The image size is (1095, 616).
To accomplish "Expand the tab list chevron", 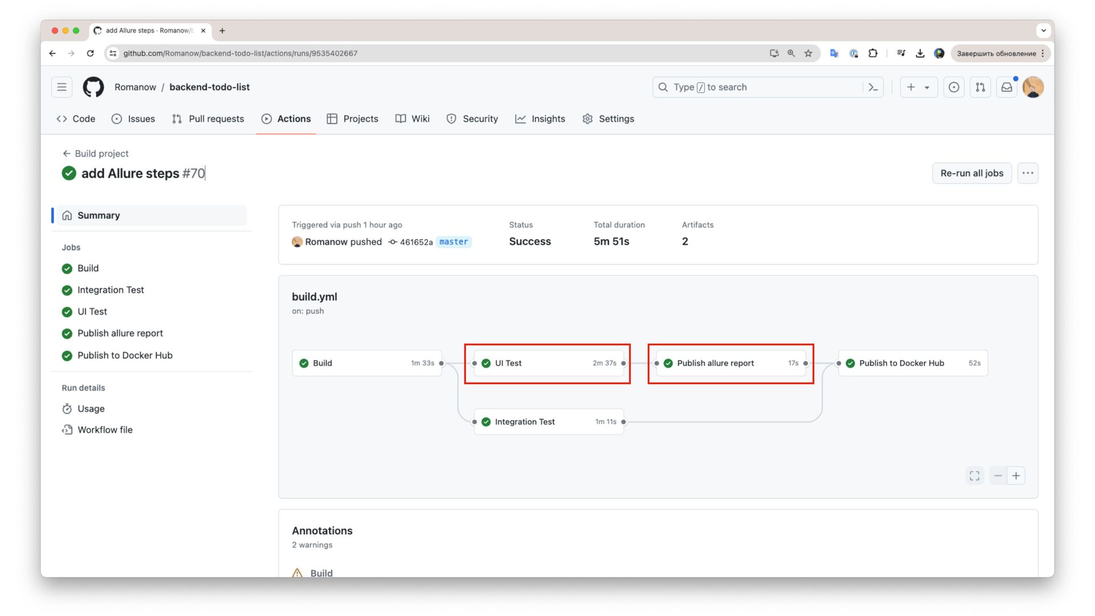I will pyautogui.click(x=1043, y=30).
